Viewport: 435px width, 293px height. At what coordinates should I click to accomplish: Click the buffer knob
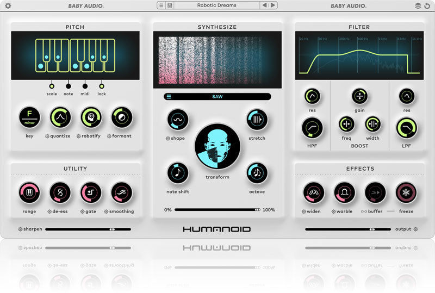click(x=375, y=192)
